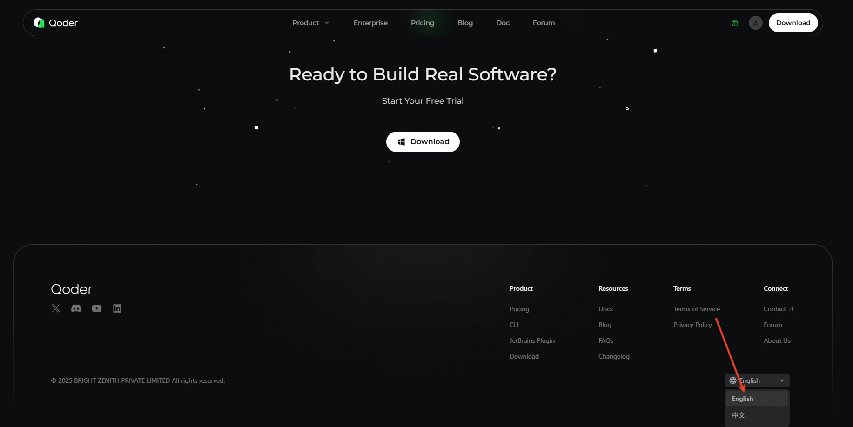
Task: Open the YouTube icon in the footer
Action: coord(97,308)
